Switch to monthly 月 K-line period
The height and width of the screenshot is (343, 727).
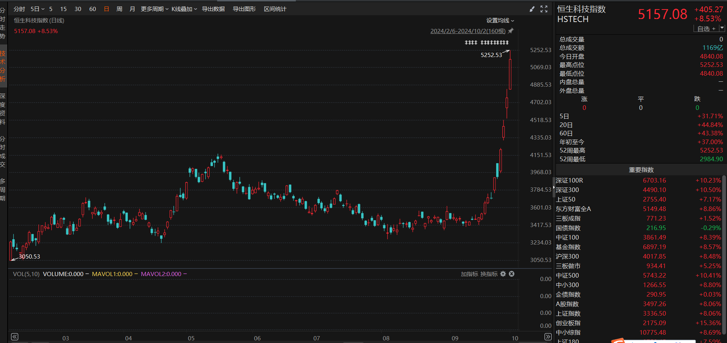pos(132,9)
